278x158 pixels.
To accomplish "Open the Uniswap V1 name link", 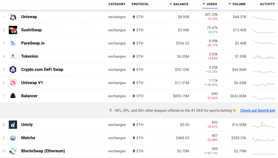I will point(32,83).
